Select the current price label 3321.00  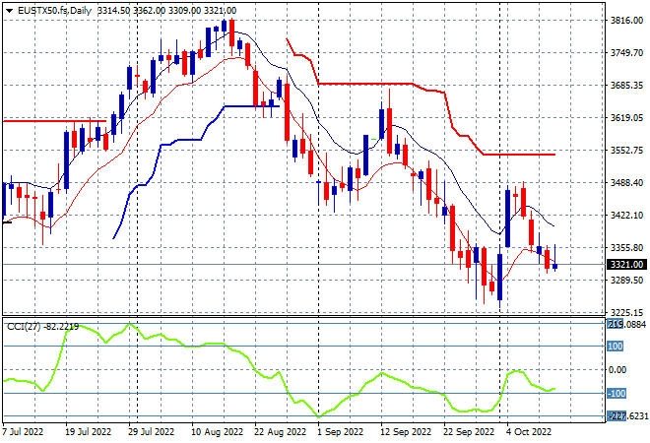tap(626, 265)
